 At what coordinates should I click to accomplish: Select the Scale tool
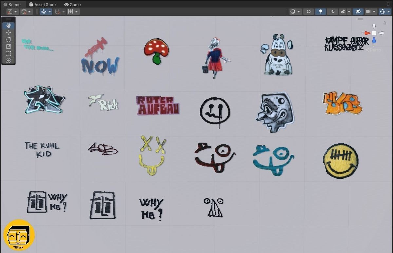[9, 46]
